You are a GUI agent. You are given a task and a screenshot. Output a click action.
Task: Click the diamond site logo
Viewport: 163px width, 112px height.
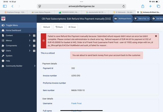click(3, 19)
